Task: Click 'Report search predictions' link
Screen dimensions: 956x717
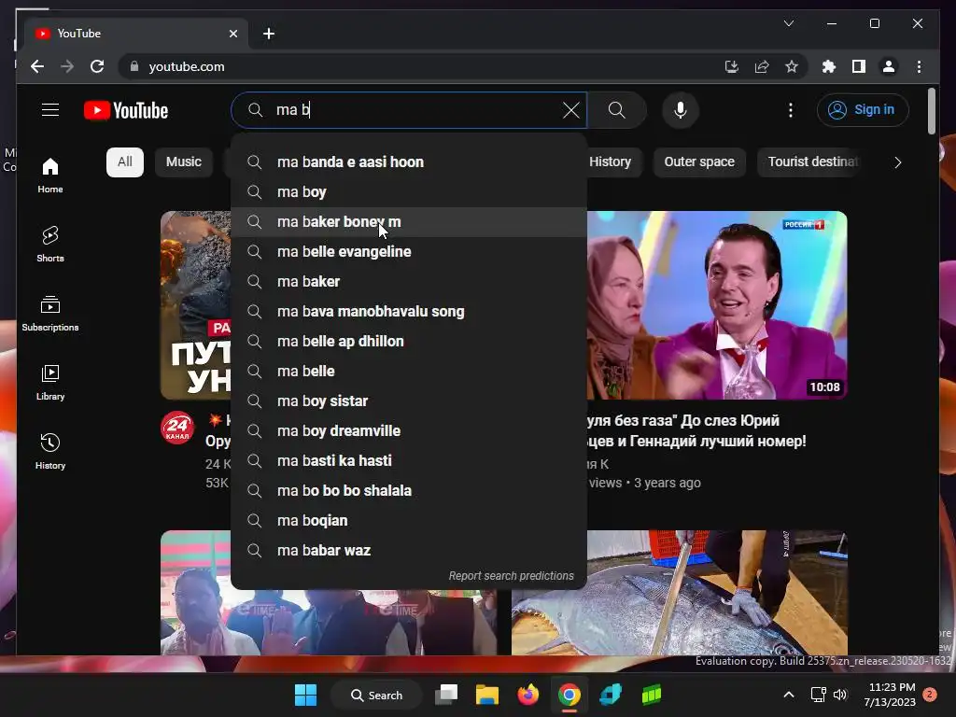Action: (511, 575)
